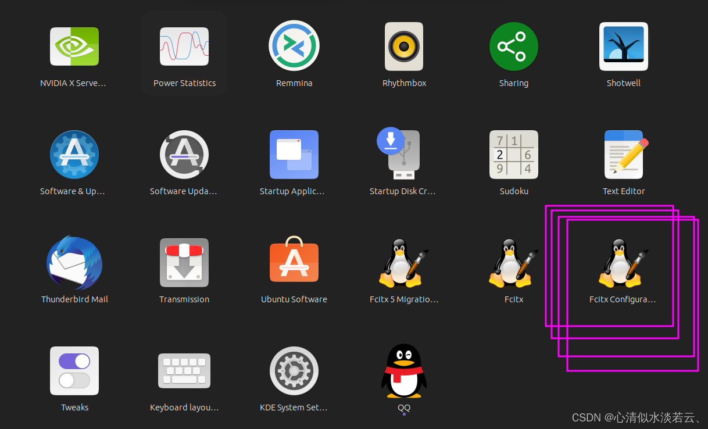Screen dimensions: 708x429
Task: Launch Power Statistics
Action: click(x=184, y=47)
